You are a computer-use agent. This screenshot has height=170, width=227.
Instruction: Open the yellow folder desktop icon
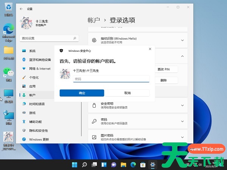point(8,51)
